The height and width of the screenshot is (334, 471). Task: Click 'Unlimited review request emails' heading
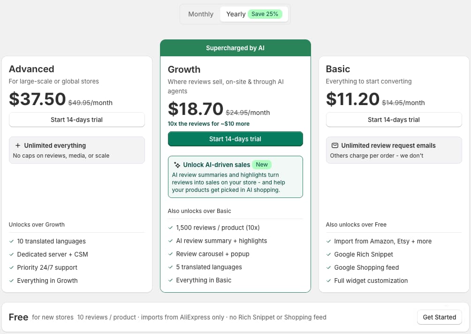(x=388, y=145)
